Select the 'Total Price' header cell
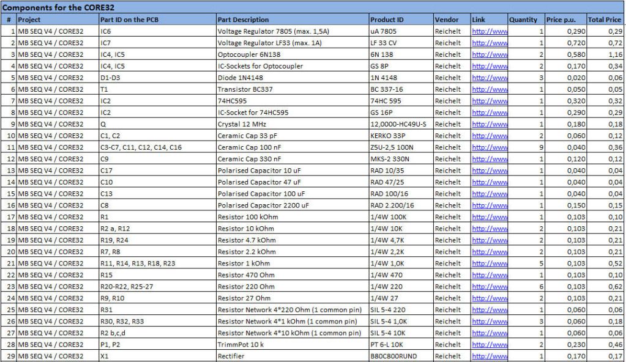Screen dimensions: 626x362 [606, 20]
